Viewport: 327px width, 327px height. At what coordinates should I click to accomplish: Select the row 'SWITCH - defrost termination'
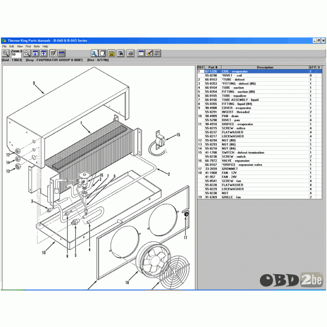(260, 153)
